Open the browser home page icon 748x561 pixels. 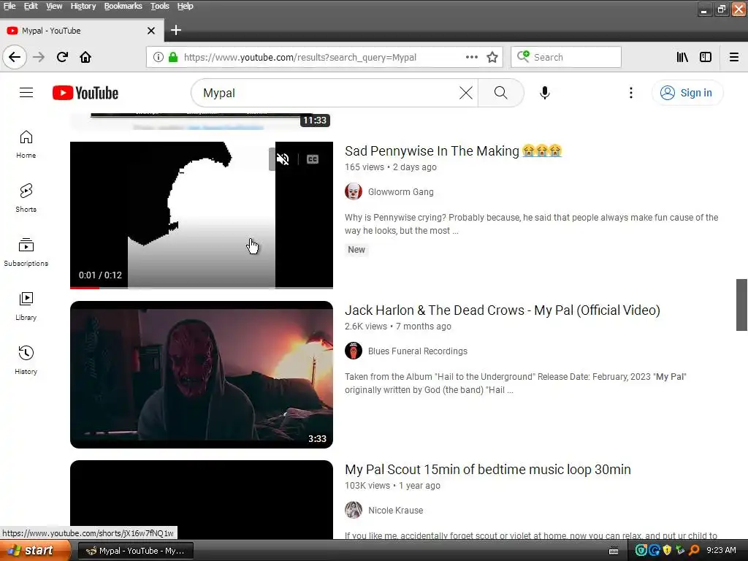point(85,57)
